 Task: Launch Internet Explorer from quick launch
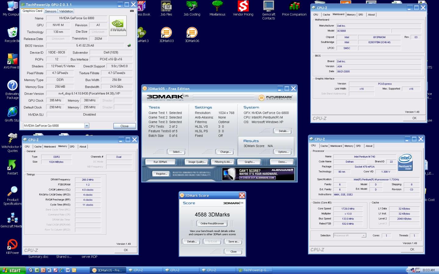tap(62, 270)
